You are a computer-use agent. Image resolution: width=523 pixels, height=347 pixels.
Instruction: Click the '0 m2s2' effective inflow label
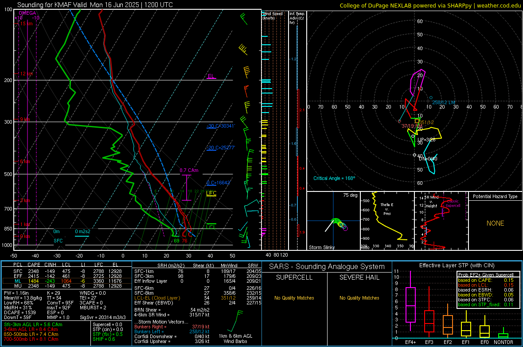82,231
